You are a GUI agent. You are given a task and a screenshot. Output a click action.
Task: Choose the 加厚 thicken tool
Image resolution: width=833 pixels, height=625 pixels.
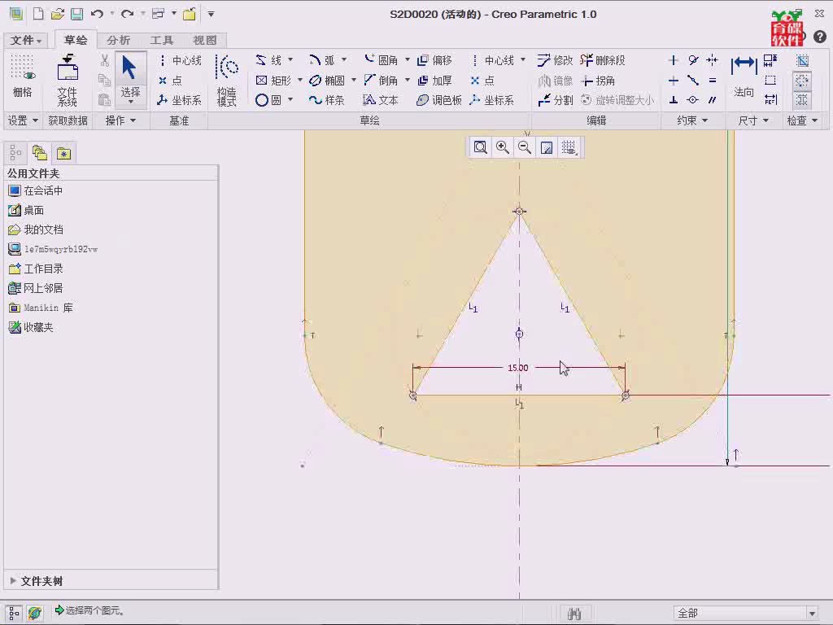(x=434, y=81)
